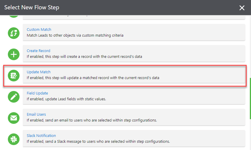This screenshot has width=251, height=150.
Task: Close the Select New Flow Step dialog
Action: click(242, 8)
